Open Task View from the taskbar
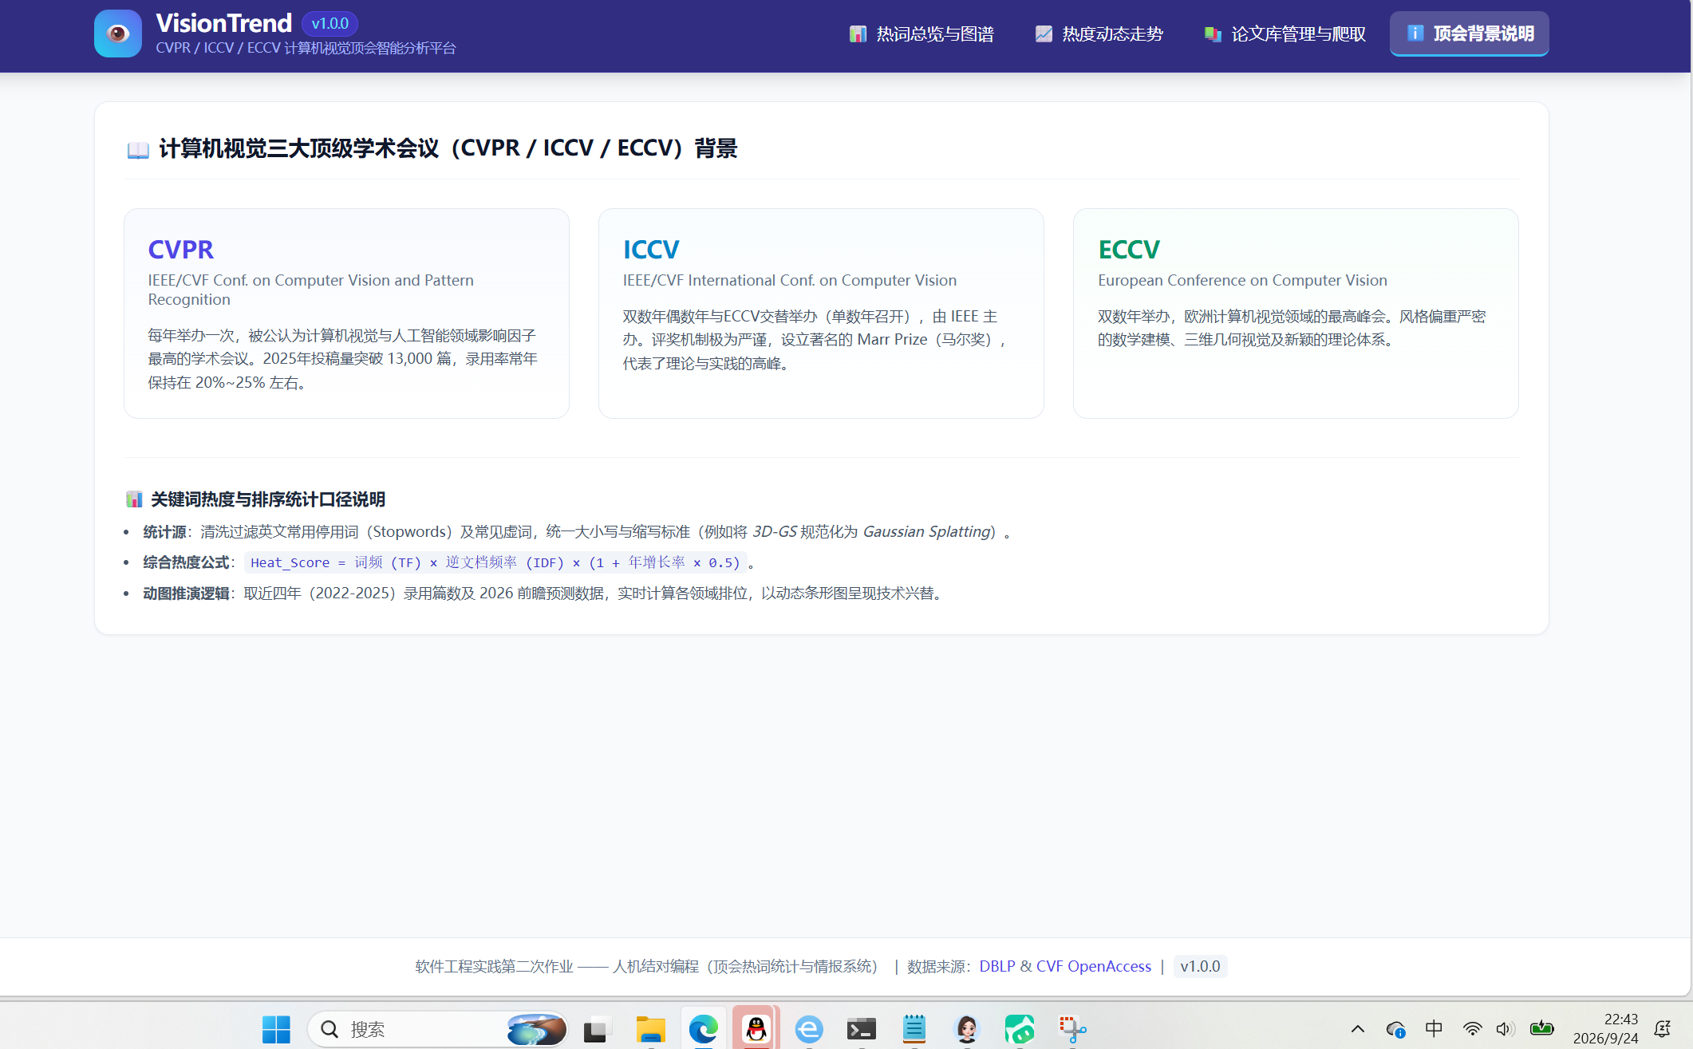This screenshot has width=1693, height=1049. pos(596,1029)
